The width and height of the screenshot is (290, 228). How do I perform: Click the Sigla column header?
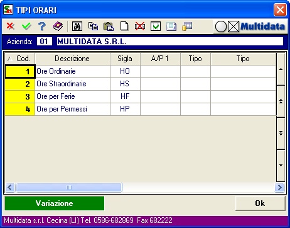click(125, 59)
